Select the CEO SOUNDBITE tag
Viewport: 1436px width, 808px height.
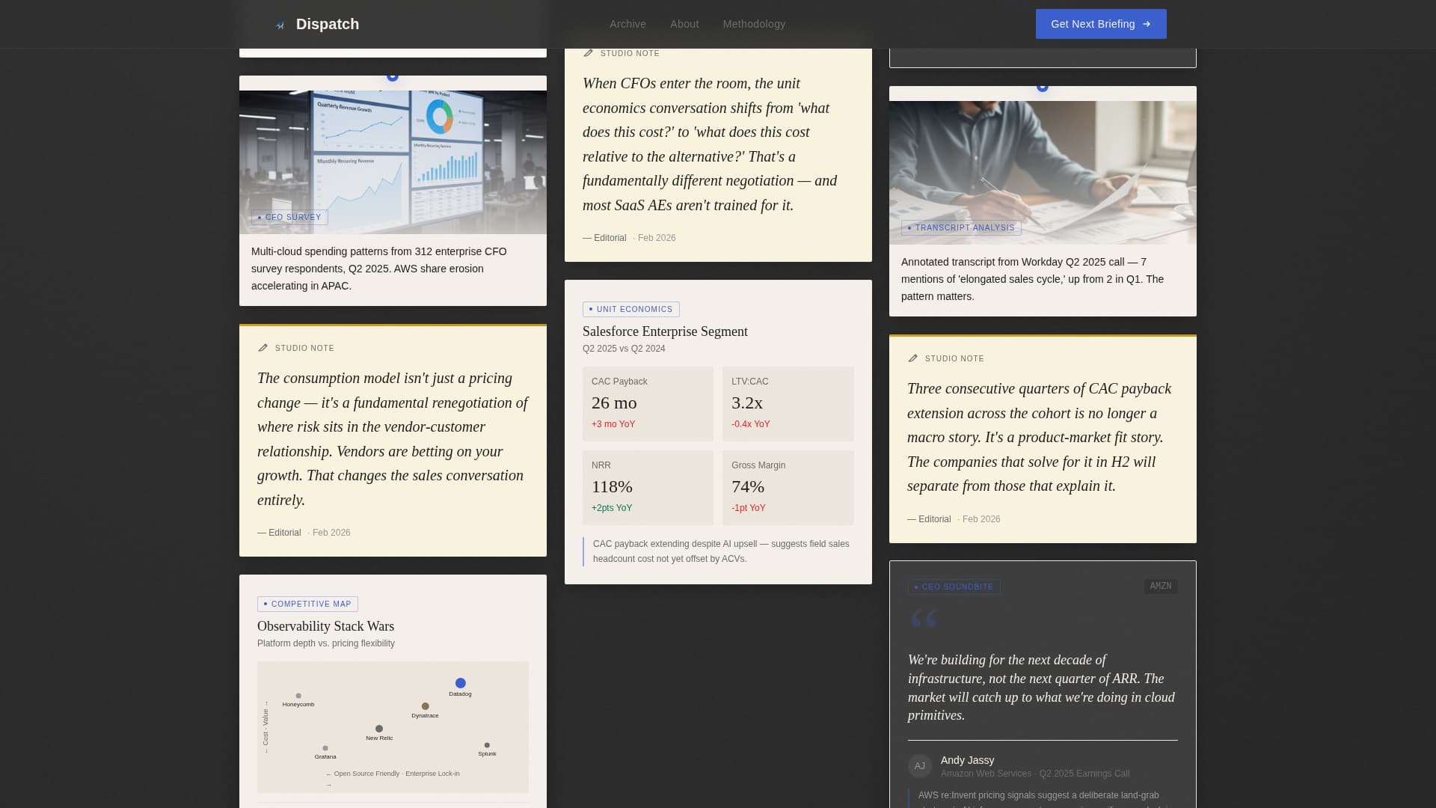[954, 587]
